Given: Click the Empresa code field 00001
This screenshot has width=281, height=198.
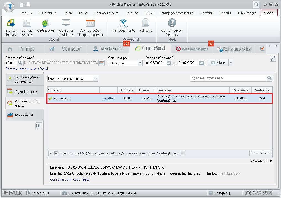Looking at the screenshot, I should [11, 63].
